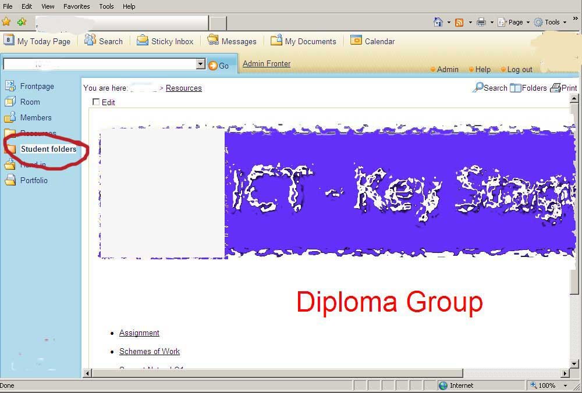Click the Help link near Log out

click(x=483, y=69)
